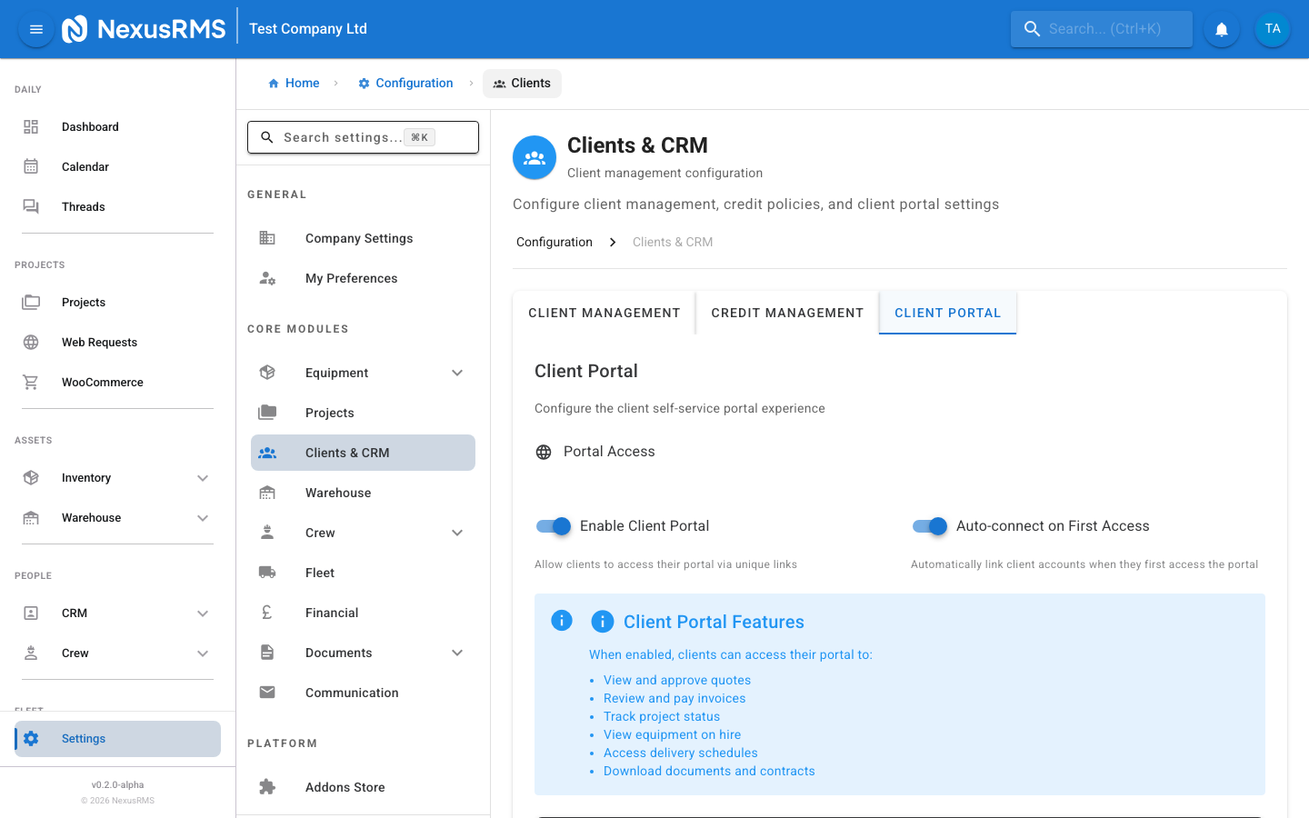Screen dimensions: 1309x818
Task: Disable the Enable Client Portal toggle
Action: (554, 526)
